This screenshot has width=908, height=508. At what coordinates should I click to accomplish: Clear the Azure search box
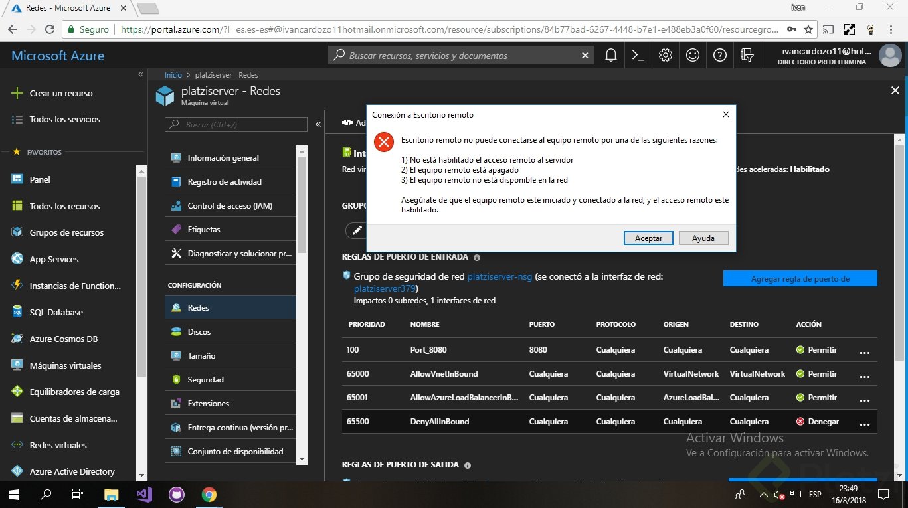pos(585,56)
